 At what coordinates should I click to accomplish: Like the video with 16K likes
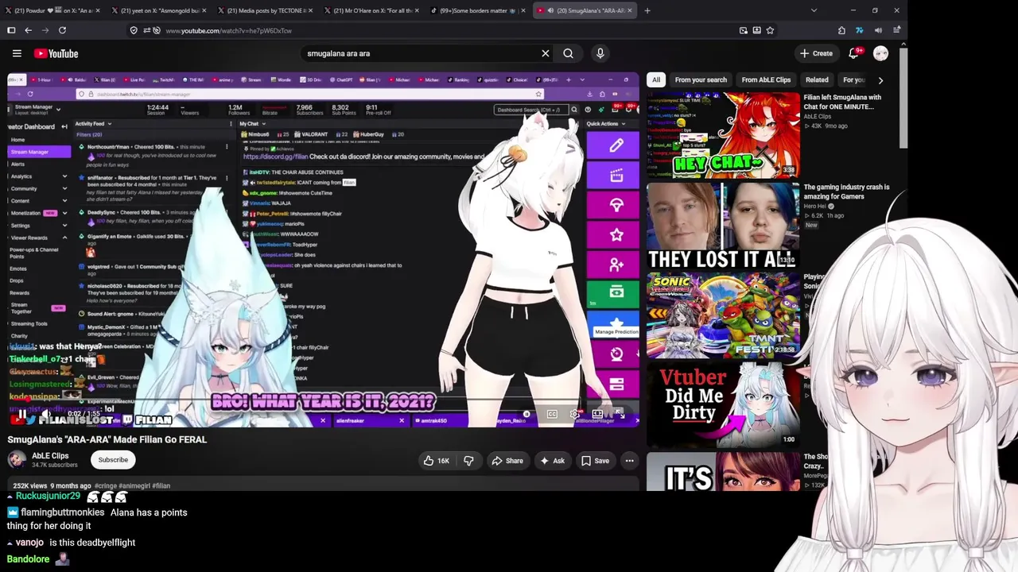pyautogui.click(x=437, y=461)
